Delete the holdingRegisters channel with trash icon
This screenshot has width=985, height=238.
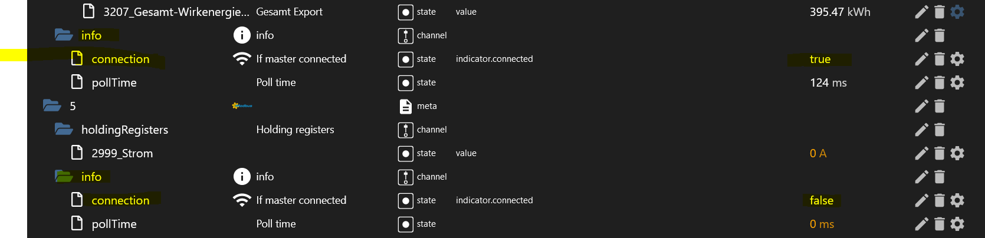940,130
